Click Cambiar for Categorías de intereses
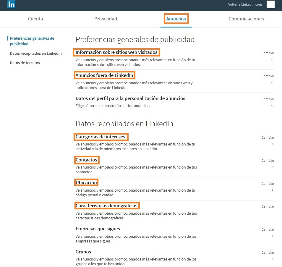The image size is (282, 267). [x=268, y=137]
